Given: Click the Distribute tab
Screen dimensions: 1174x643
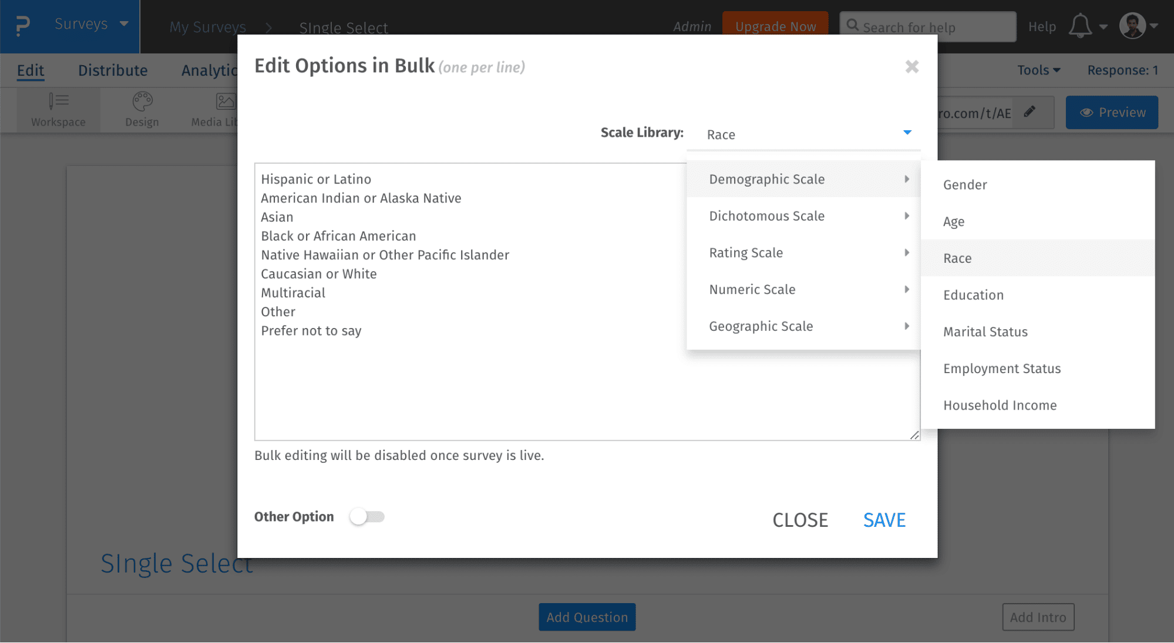Looking at the screenshot, I should [113, 70].
